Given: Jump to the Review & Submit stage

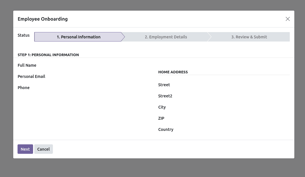Looking at the screenshot, I should [249, 37].
